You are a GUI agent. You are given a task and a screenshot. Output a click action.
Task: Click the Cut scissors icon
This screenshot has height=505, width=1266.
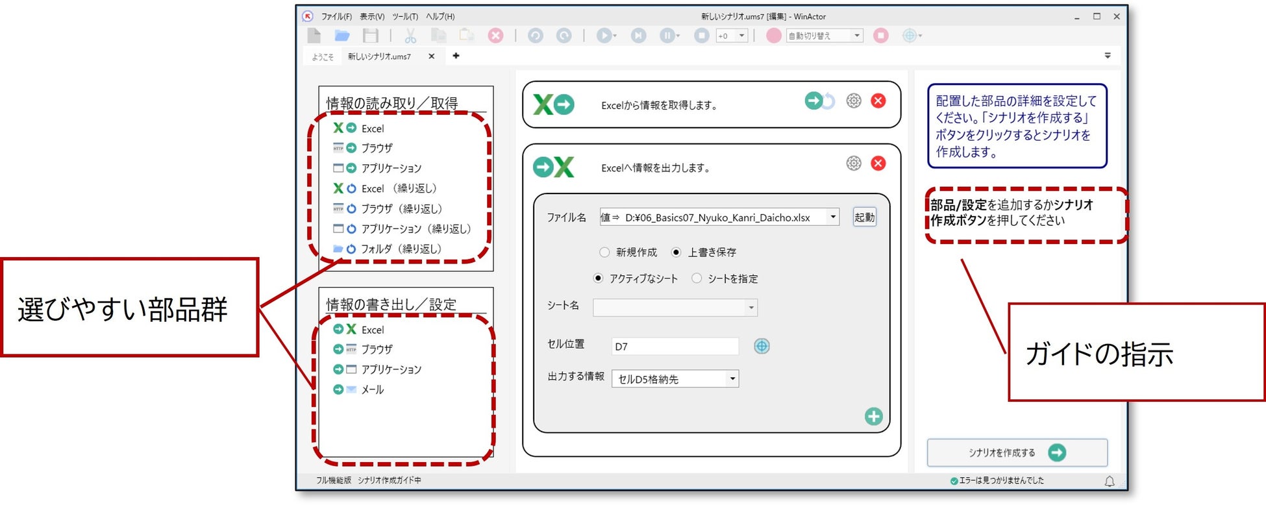coord(410,36)
